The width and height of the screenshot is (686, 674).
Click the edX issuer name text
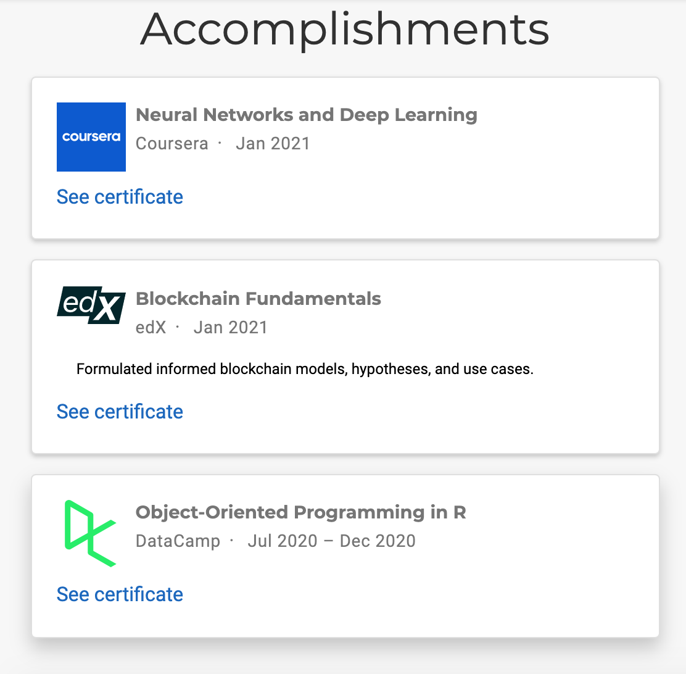click(151, 327)
